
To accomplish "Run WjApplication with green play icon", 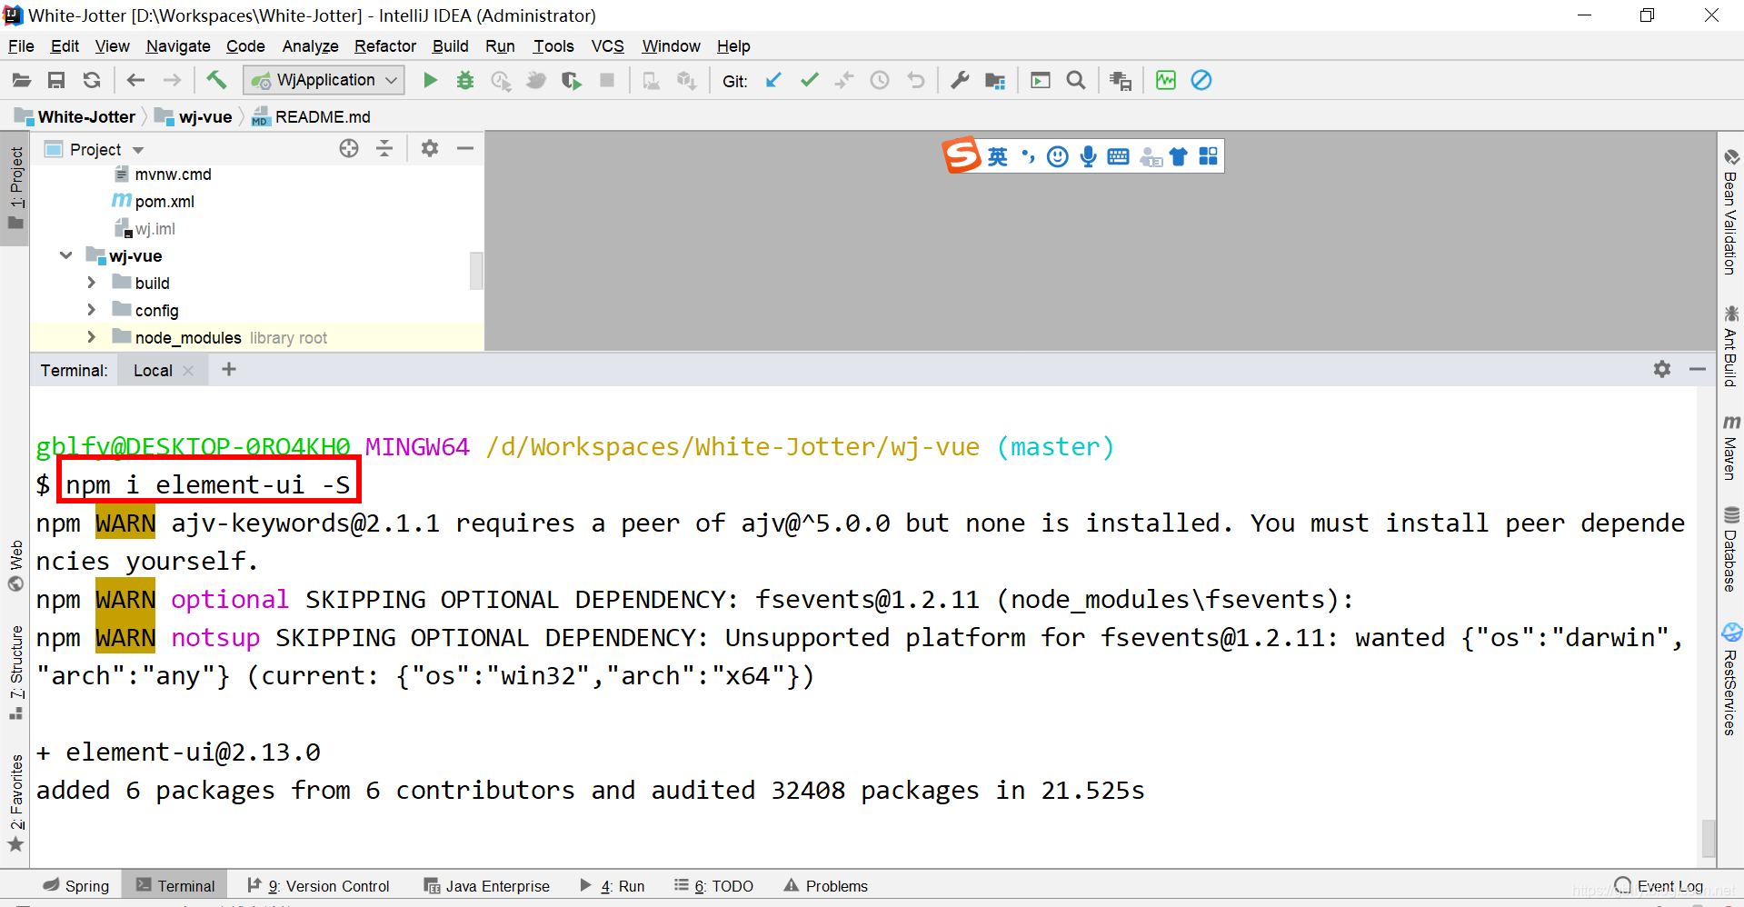I will click(430, 81).
